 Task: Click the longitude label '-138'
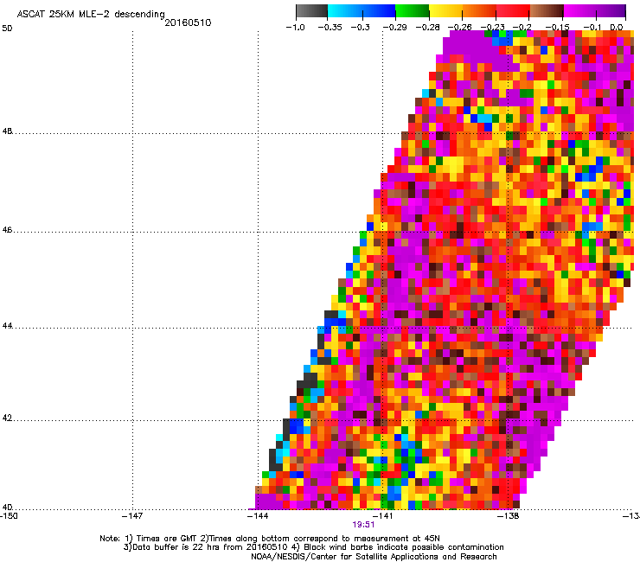click(508, 516)
